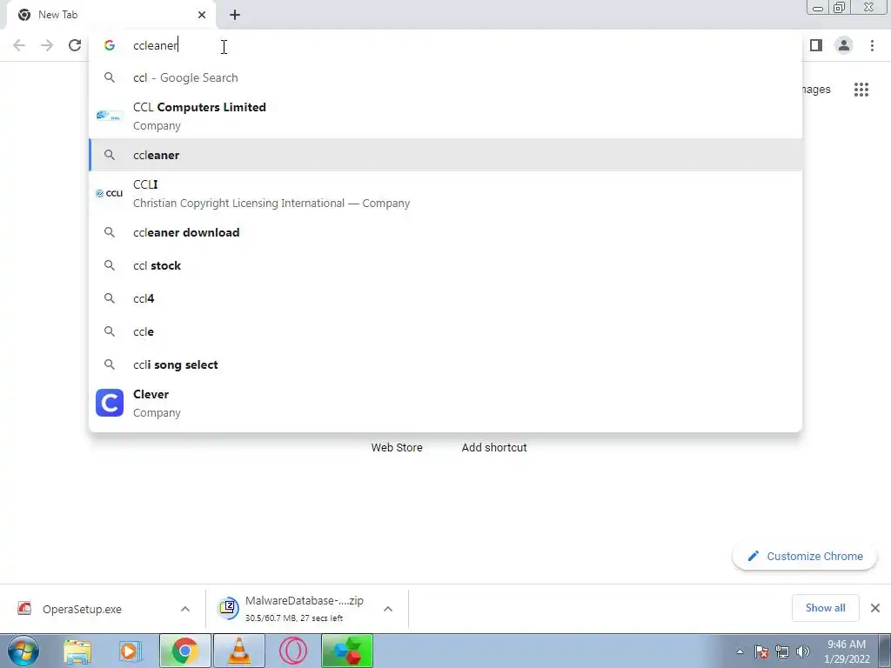Click the 9:46 AM clock and date
Viewport: 891px width, 668px height.
[x=847, y=651]
